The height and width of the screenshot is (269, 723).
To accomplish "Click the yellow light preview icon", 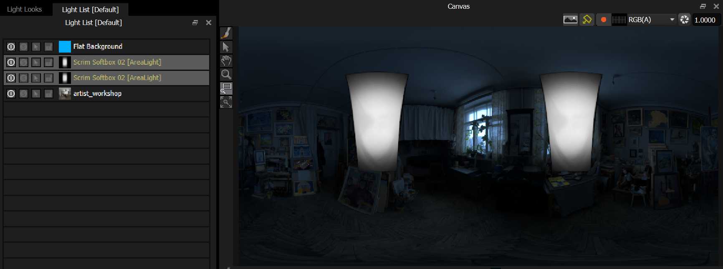I will point(587,20).
